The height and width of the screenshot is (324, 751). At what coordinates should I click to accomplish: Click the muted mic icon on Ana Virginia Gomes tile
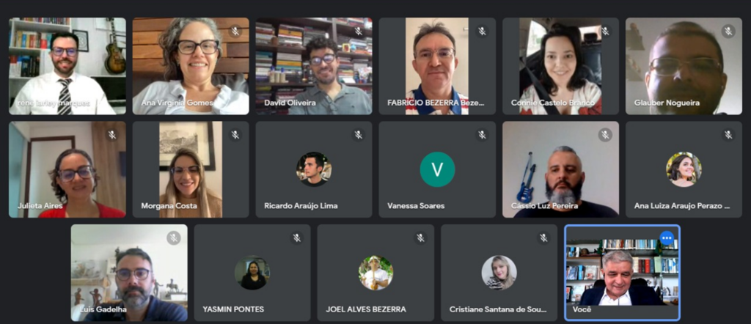click(x=235, y=32)
